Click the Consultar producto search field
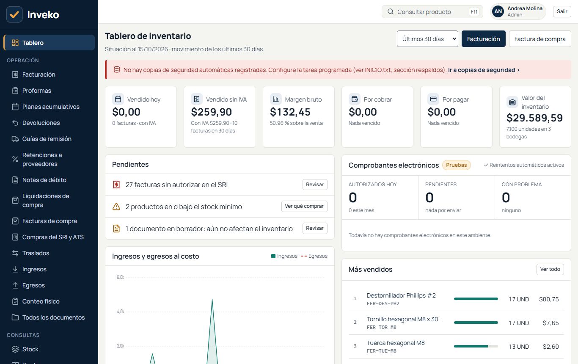Image resolution: width=578 pixels, height=364 pixels. pos(432,12)
